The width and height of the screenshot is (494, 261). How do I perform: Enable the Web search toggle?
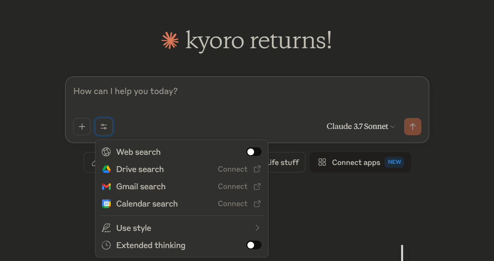(x=254, y=152)
